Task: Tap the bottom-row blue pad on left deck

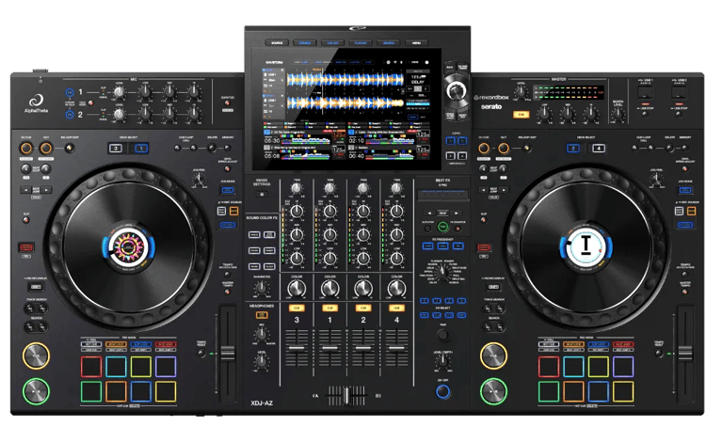Action: click(140, 391)
